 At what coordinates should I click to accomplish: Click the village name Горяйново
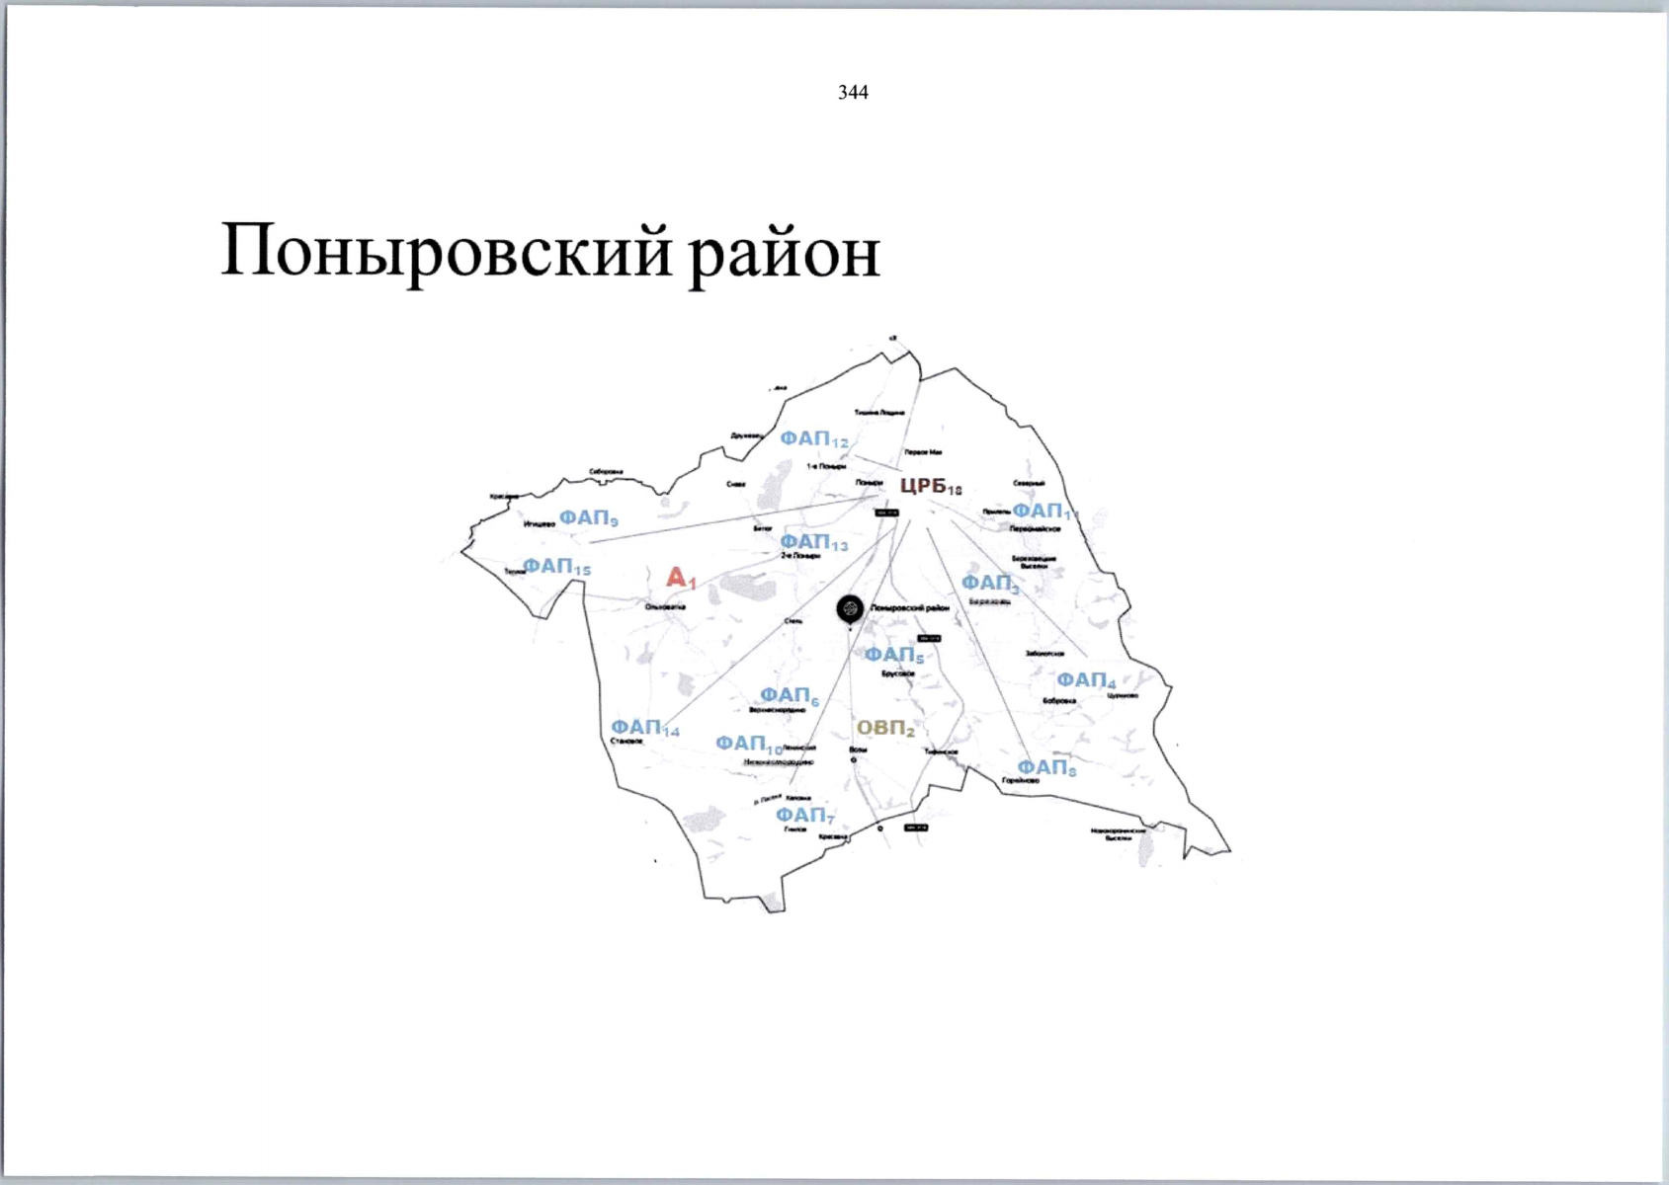(1021, 781)
